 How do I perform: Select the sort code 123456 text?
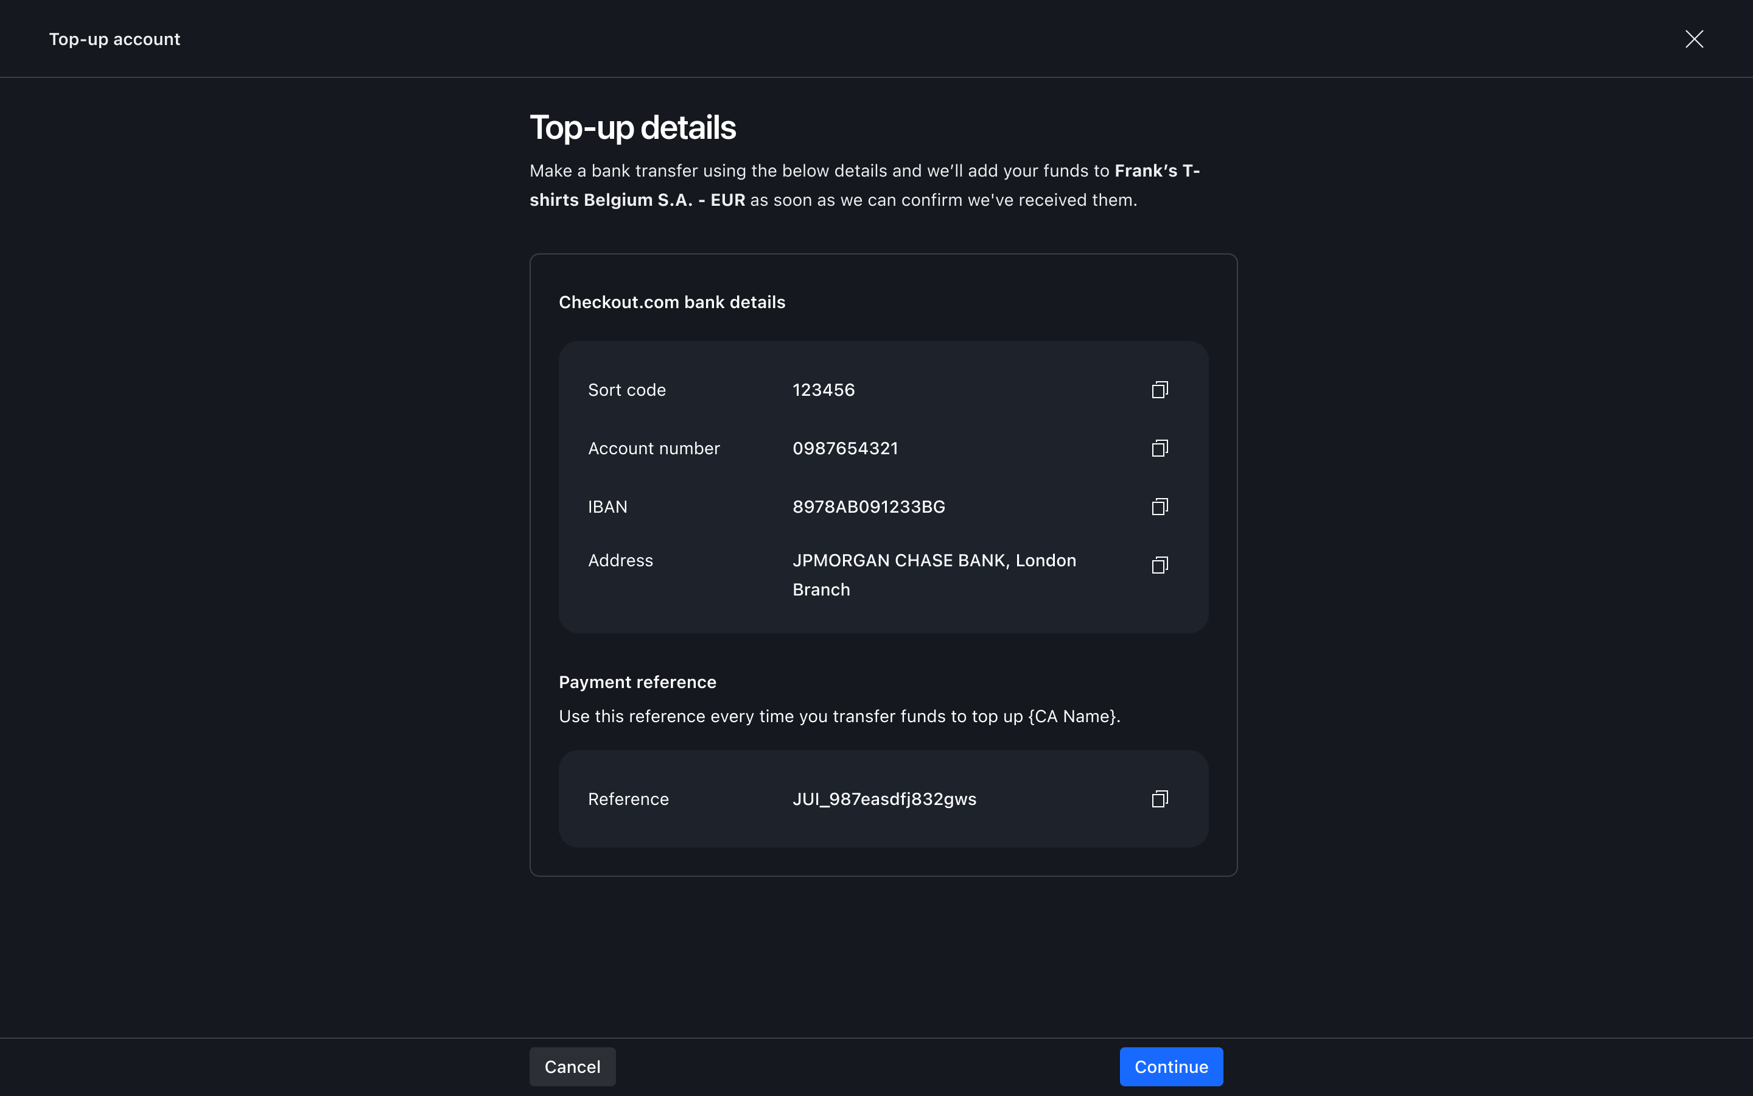click(x=824, y=390)
